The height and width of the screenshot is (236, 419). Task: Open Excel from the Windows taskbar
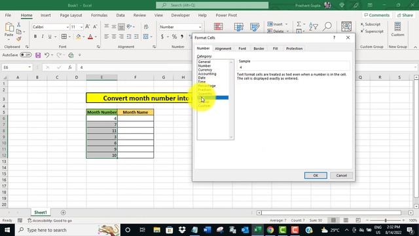pos(257,230)
